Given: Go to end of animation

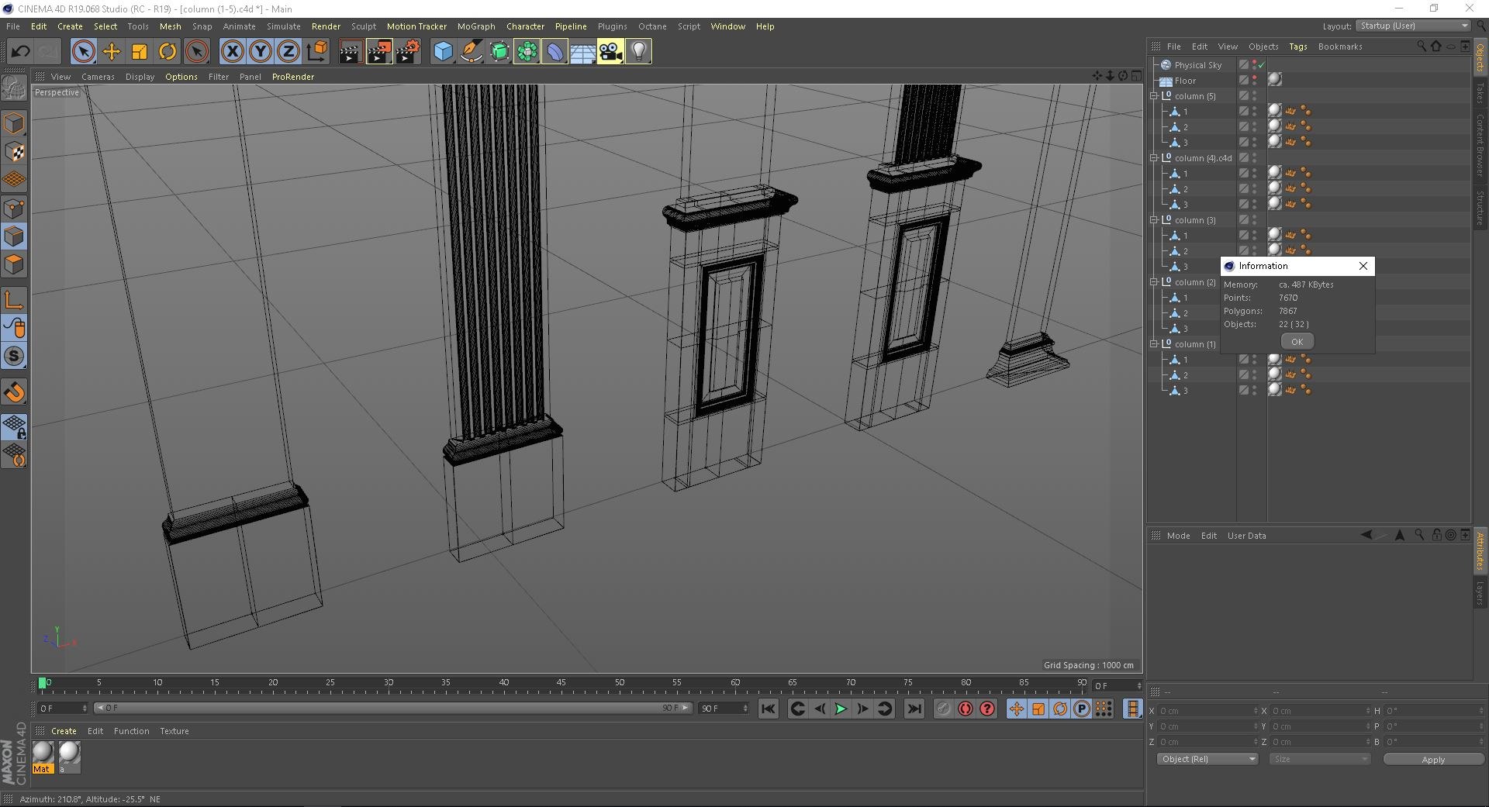Looking at the screenshot, I should pos(914,709).
